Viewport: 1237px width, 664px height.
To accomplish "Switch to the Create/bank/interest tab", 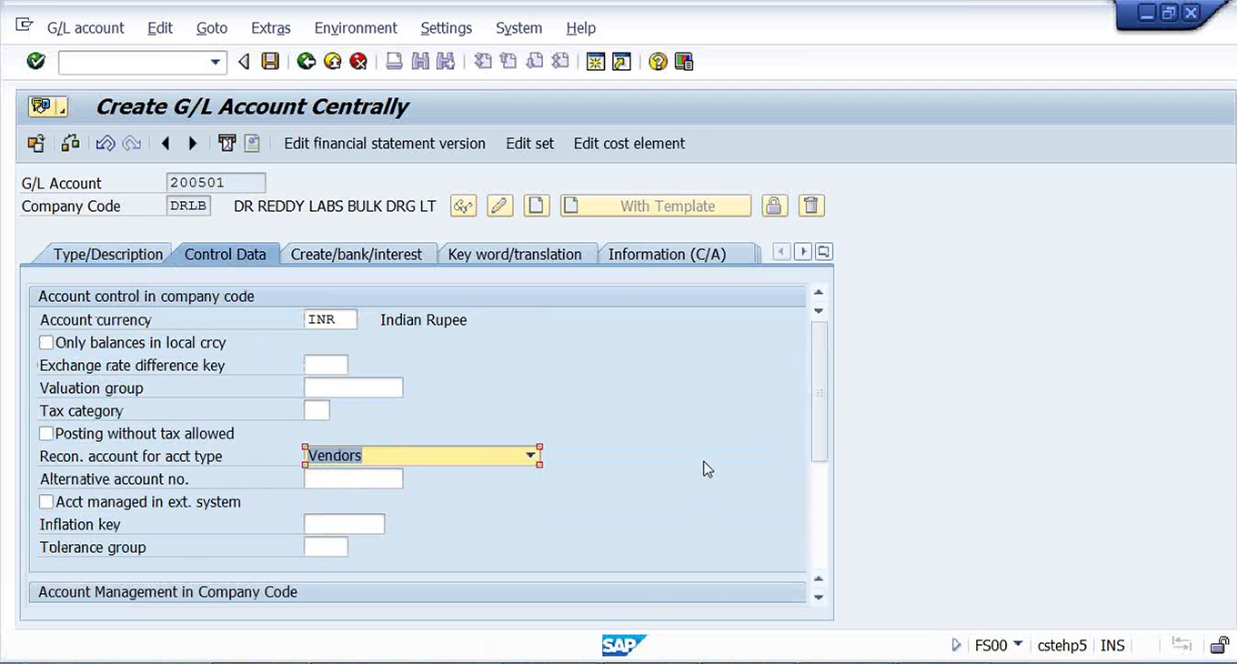I will click(357, 254).
